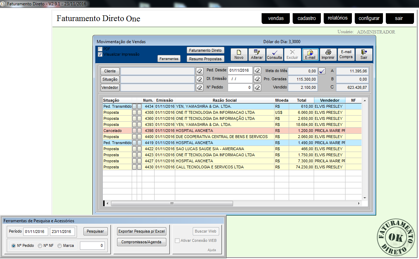Open the Situação filter selector
Image resolution: width=419 pixels, height=259 pixels.
tap(110, 79)
